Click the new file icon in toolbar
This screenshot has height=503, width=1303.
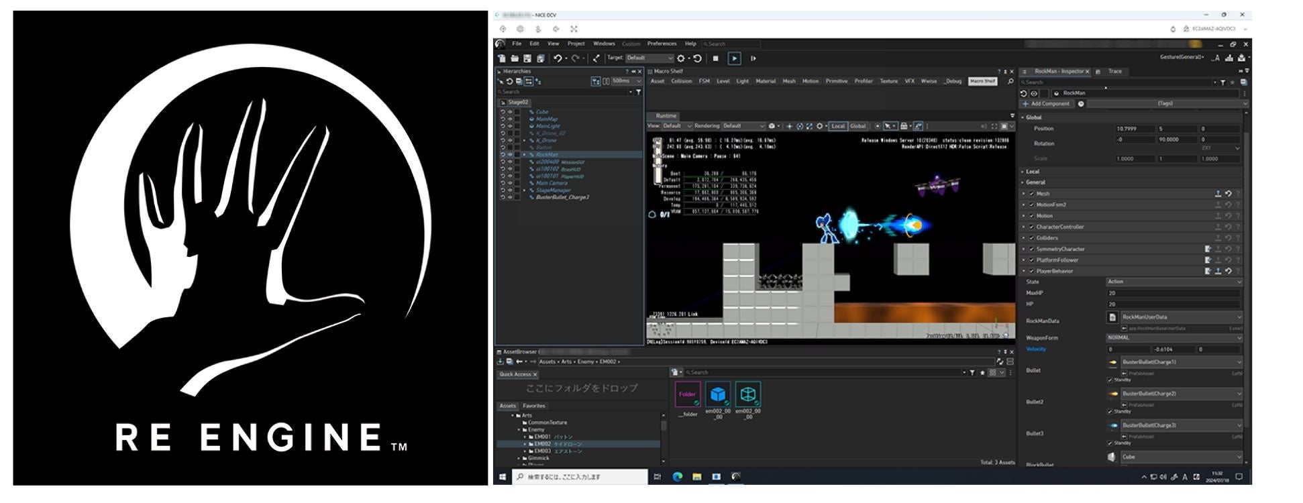[502, 58]
